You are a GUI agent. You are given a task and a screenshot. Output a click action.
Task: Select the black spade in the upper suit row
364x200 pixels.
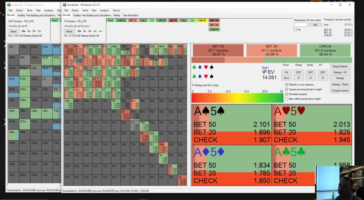pyautogui.click(x=212, y=67)
